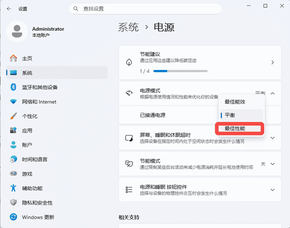Click the 游戏 gamepad icon
290x228 pixels.
pos(14,174)
